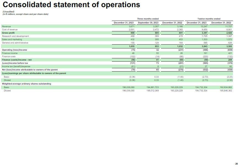Click the diluted shares value 198,012,369
242x167 pixels.
click(152, 91)
